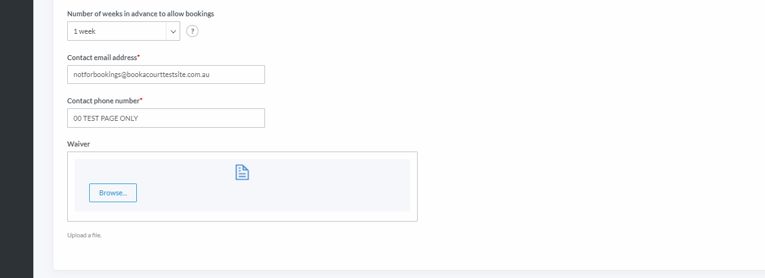Click the red asterisk beside email label

pyautogui.click(x=139, y=56)
